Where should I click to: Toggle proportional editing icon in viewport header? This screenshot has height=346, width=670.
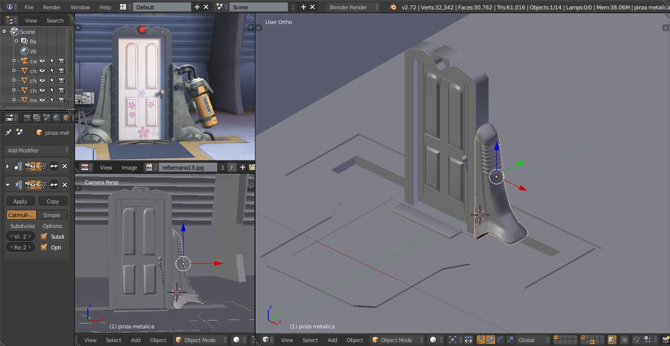[x=624, y=340]
